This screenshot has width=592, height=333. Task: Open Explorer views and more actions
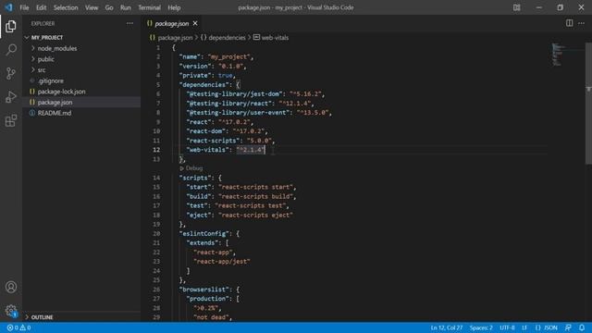point(129,23)
